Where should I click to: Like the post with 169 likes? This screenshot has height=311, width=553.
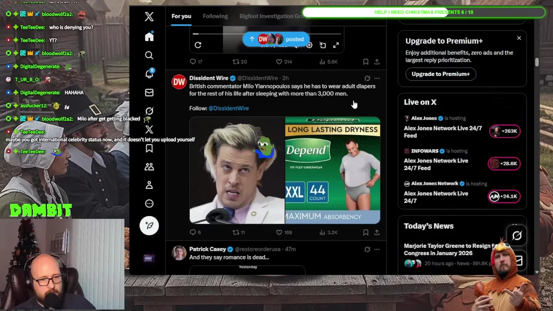284,232
